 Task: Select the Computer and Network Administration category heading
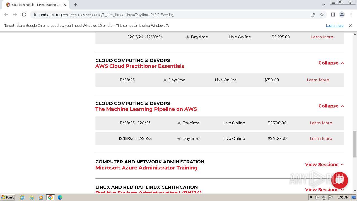click(150, 162)
